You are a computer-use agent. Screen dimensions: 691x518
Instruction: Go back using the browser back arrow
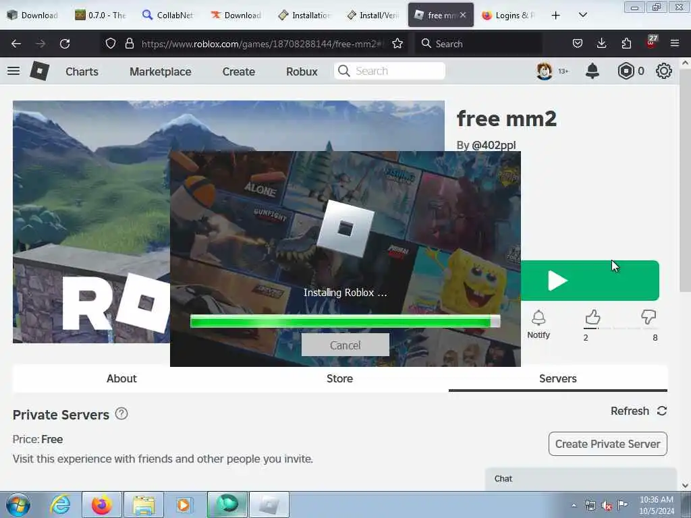click(x=16, y=44)
